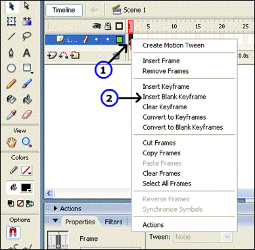Click the Timeline button

[x=64, y=10]
